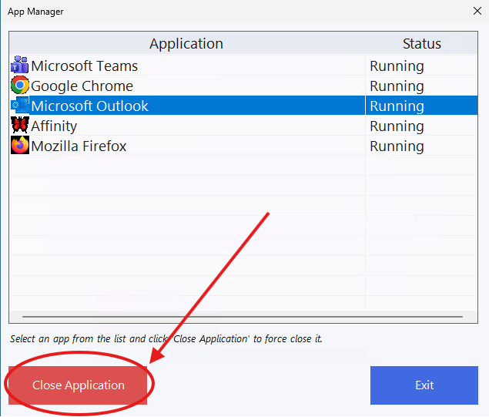The width and height of the screenshot is (489, 417).
Task: Close the App Manager window
Action: click(476, 11)
